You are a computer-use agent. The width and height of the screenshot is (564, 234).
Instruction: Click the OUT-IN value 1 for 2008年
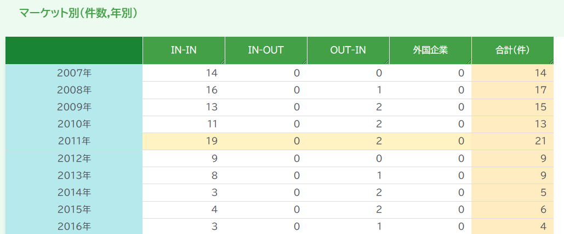[378, 90]
